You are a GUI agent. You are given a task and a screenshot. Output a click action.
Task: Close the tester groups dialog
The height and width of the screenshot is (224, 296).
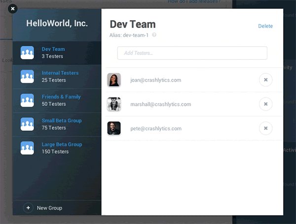pyautogui.click(x=13, y=8)
